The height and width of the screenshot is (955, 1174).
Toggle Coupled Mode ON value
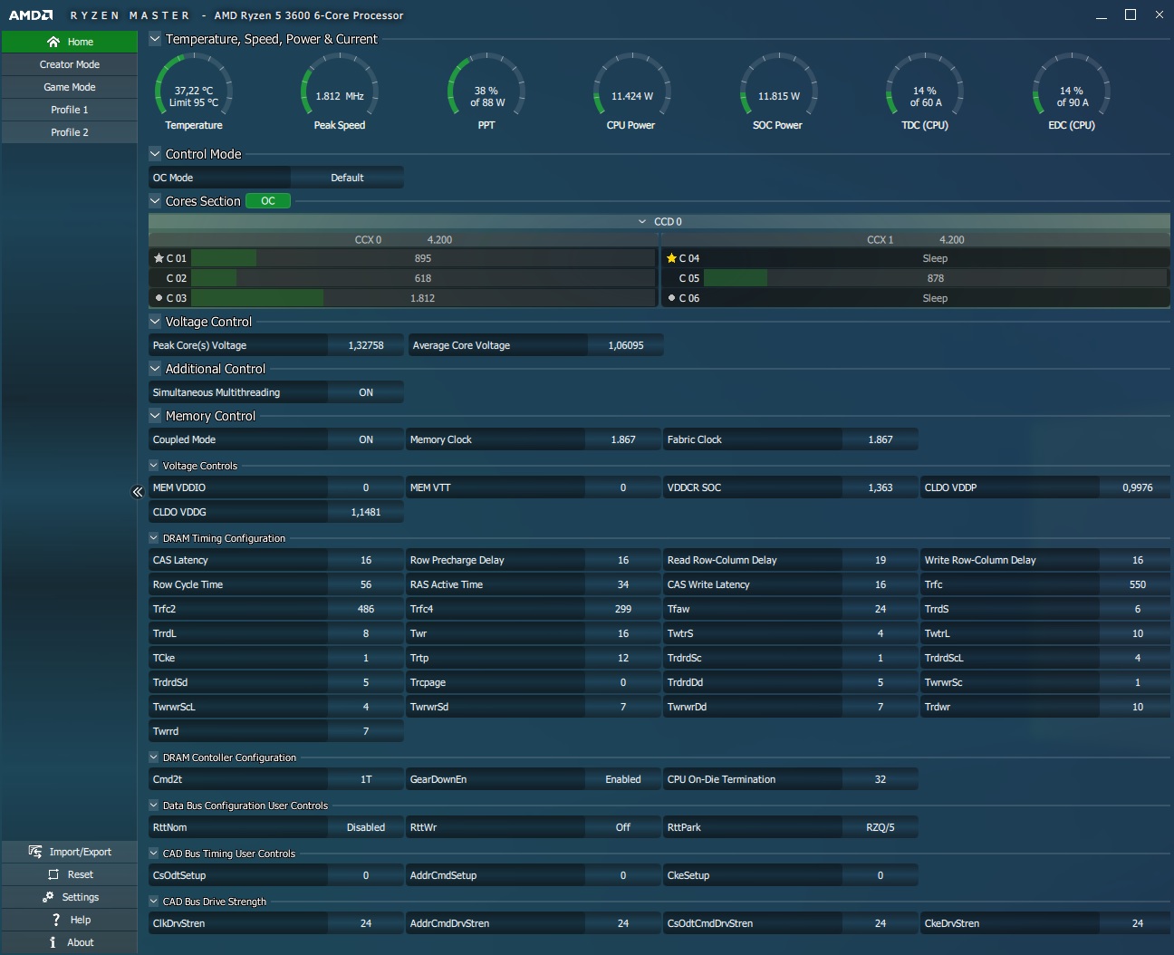click(x=366, y=439)
